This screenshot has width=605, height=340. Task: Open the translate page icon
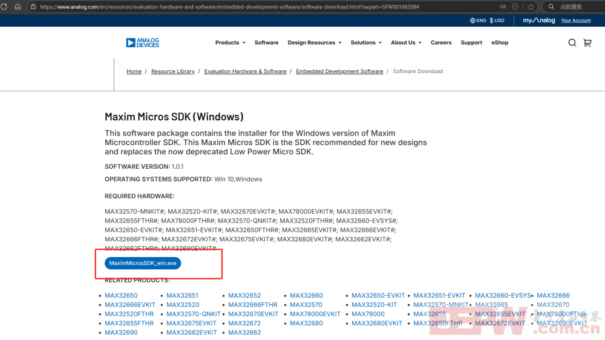click(x=502, y=7)
